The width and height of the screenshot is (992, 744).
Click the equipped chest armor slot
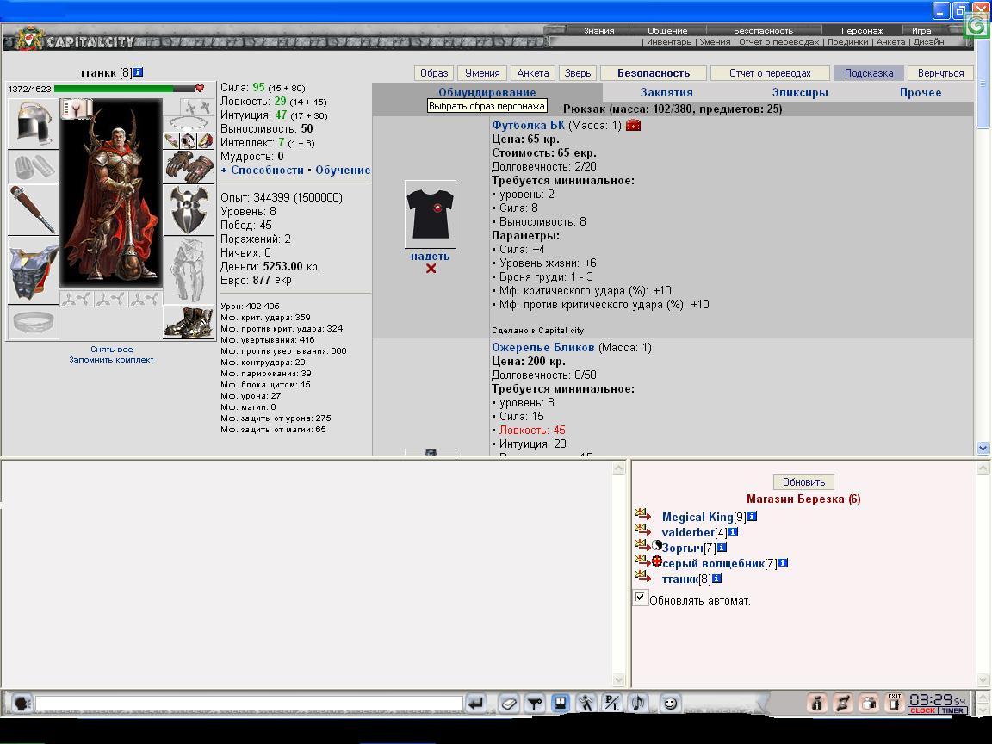[x=33, y=270]
